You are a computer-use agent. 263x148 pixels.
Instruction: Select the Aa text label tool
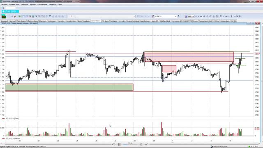(226, 16)
